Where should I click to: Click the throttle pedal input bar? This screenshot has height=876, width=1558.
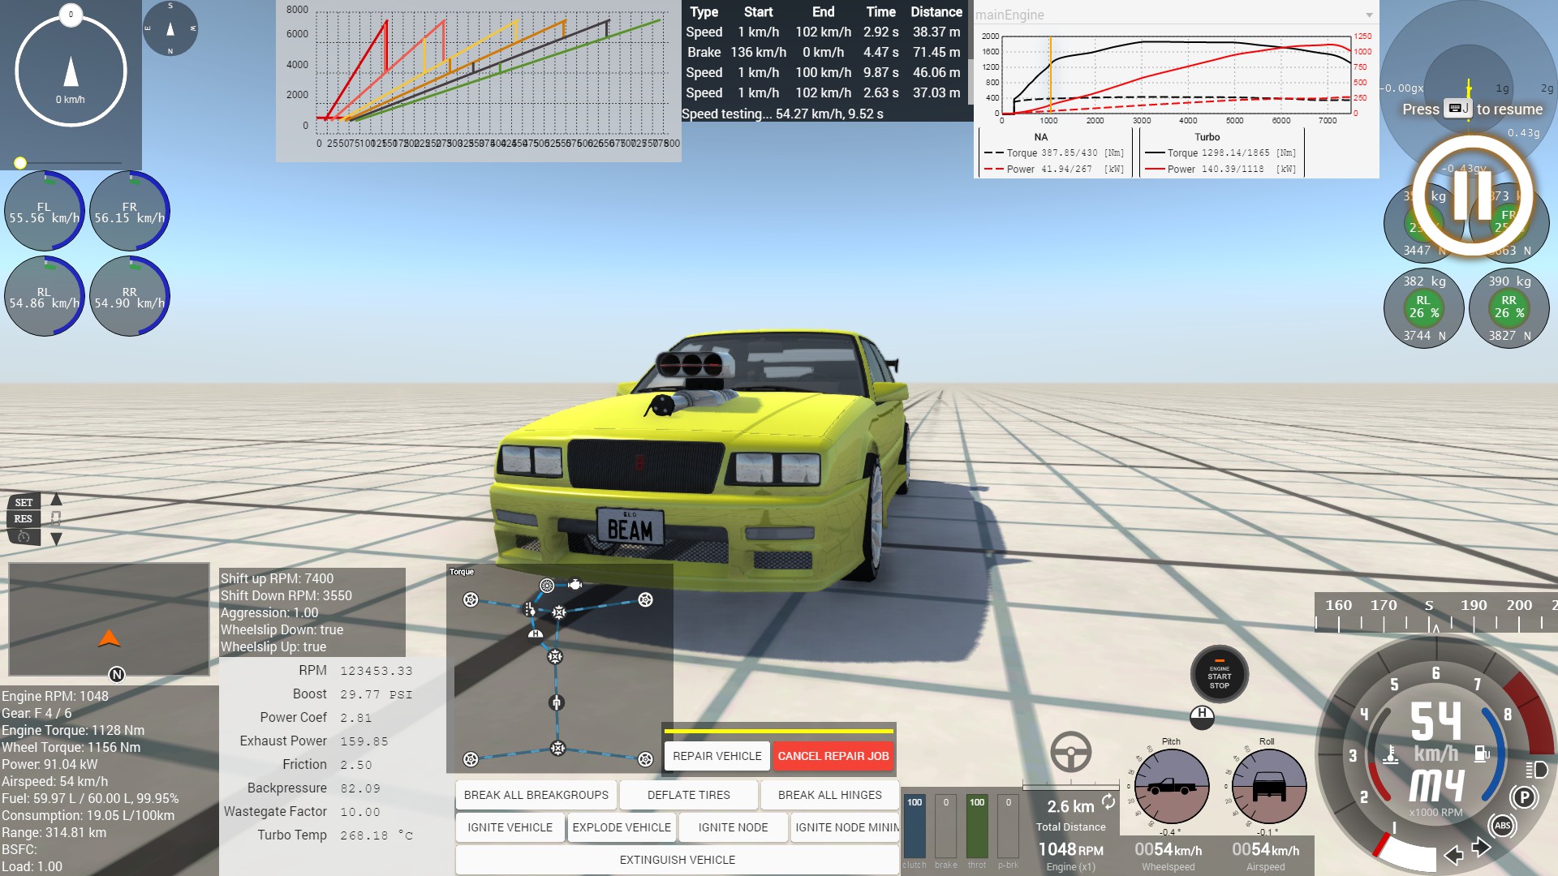tap(977, 826)
